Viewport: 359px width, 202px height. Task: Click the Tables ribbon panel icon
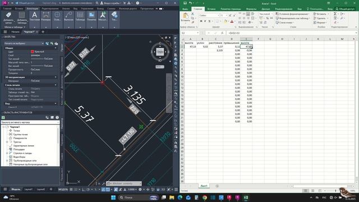tap(80, 15)
